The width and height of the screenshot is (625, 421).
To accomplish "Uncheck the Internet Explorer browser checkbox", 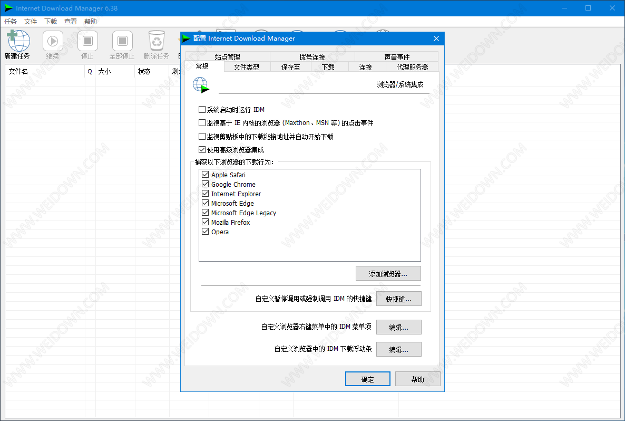I will (206, 194).
